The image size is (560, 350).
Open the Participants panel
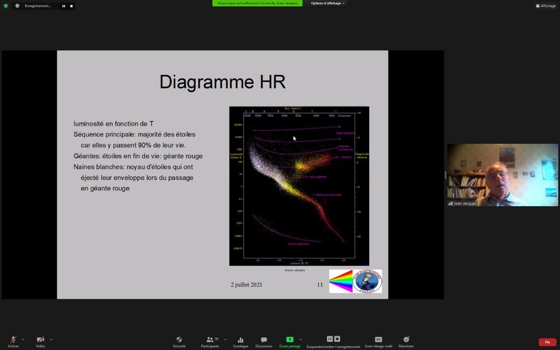(x=210, y=342)
